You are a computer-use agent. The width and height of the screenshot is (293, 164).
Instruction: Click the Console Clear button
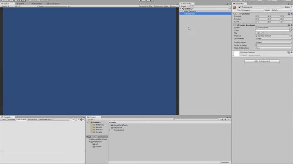click(4, 119)
